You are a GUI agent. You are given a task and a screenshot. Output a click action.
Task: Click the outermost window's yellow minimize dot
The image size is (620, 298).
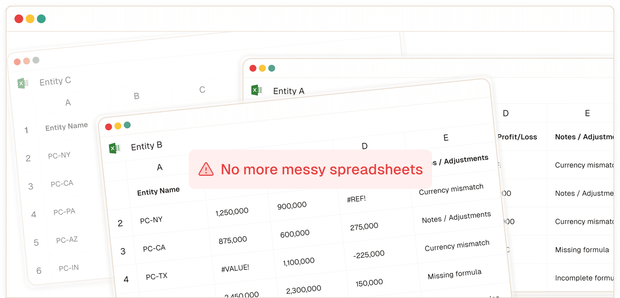30,19
